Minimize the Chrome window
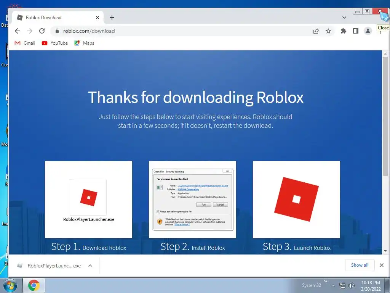390x293 pixels. pos(358,11)
